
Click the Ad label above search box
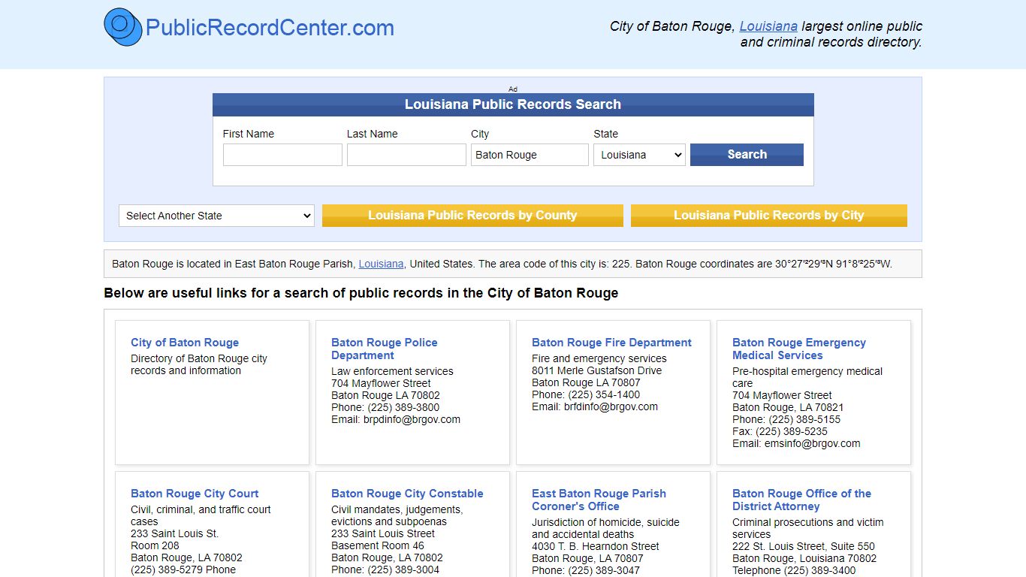(513, 89)
